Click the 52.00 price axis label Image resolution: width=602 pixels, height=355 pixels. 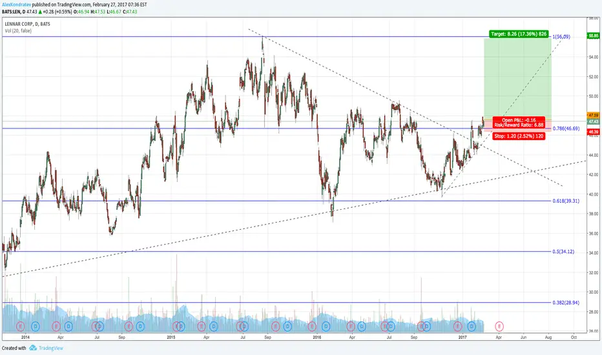pyautogui.click(x=593, y=77)
